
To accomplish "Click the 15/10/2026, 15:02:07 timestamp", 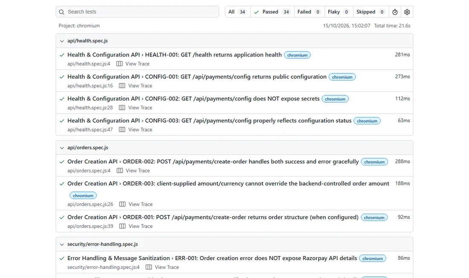I will (x=347, y=26).
